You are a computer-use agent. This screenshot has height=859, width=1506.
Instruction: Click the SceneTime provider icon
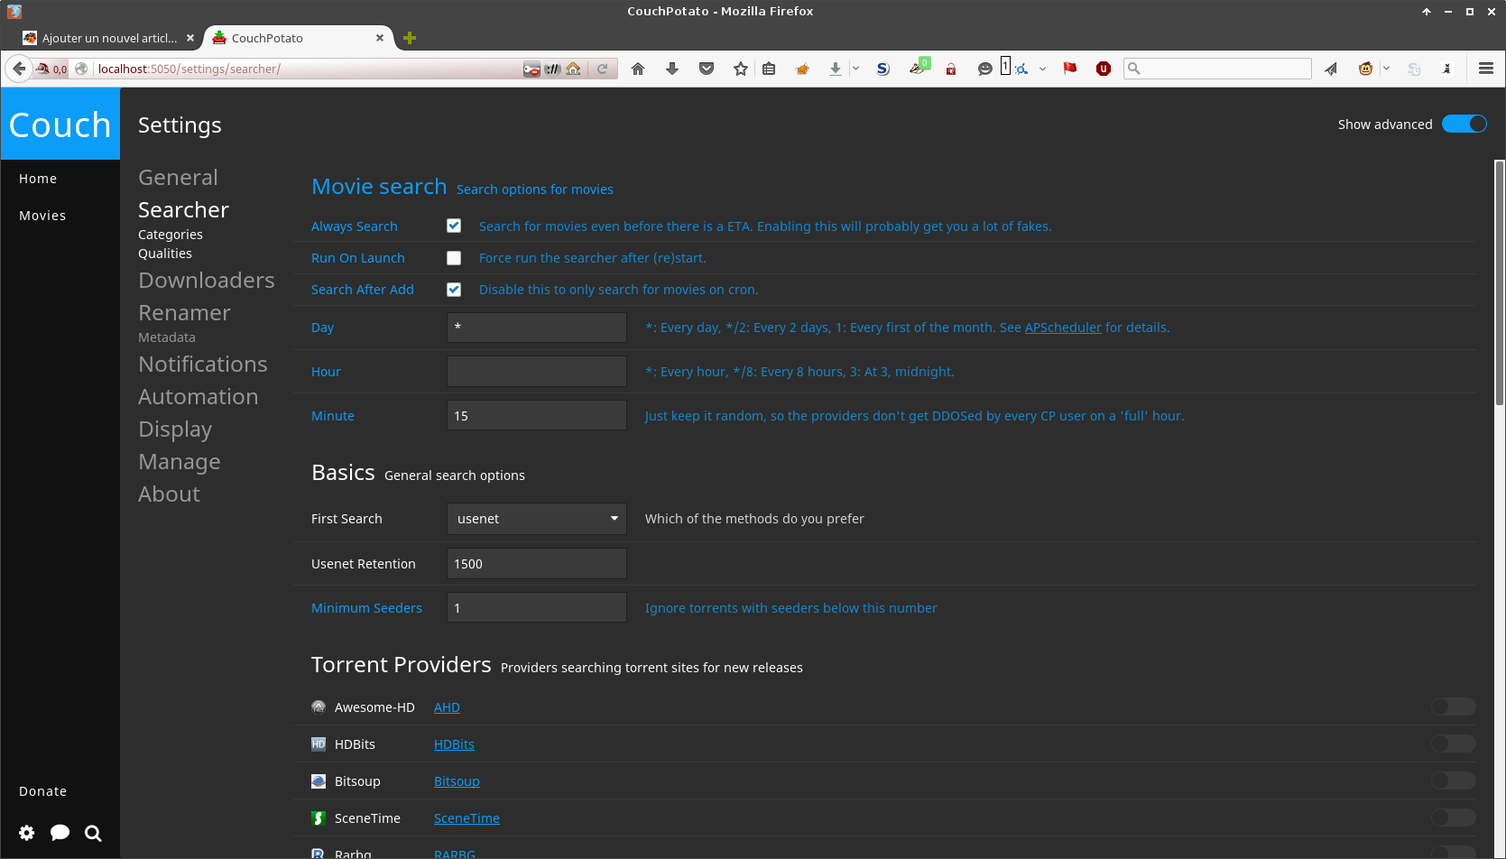coord(319,818)
